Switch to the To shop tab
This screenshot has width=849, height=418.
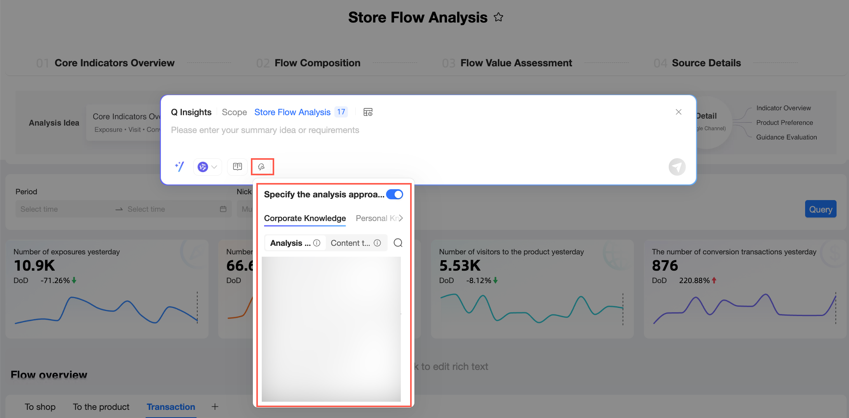pos(40,407)
